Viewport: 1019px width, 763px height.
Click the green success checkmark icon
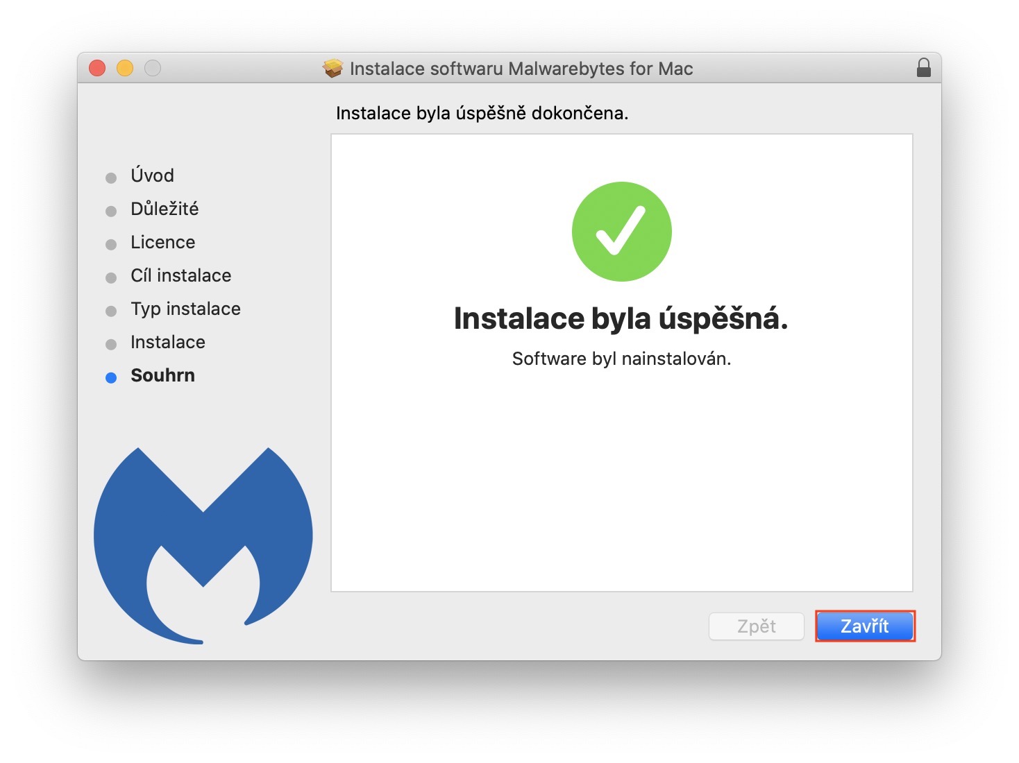coord(621,232)
